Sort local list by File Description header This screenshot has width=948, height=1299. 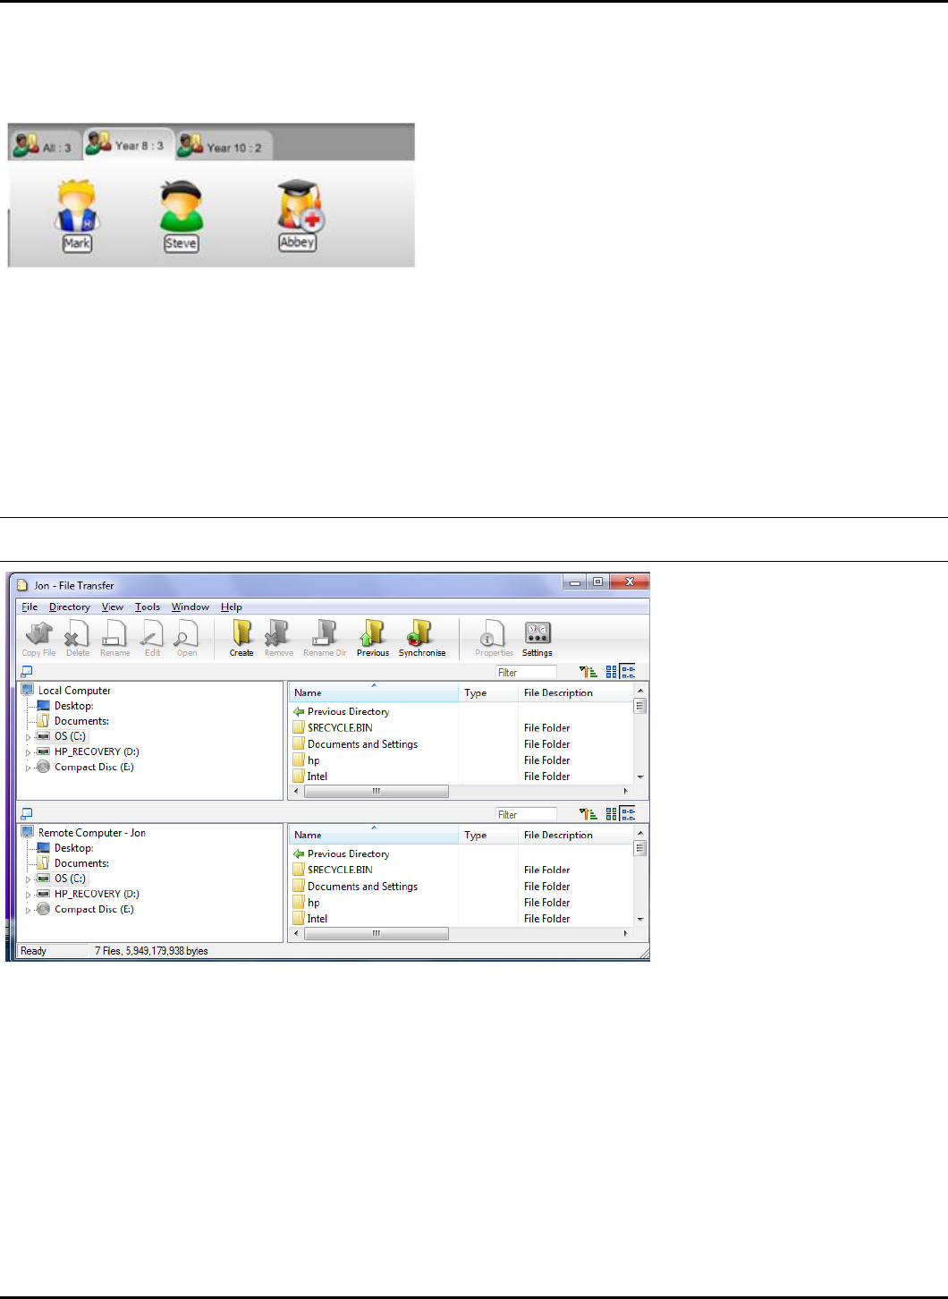[x=575, y=692]
